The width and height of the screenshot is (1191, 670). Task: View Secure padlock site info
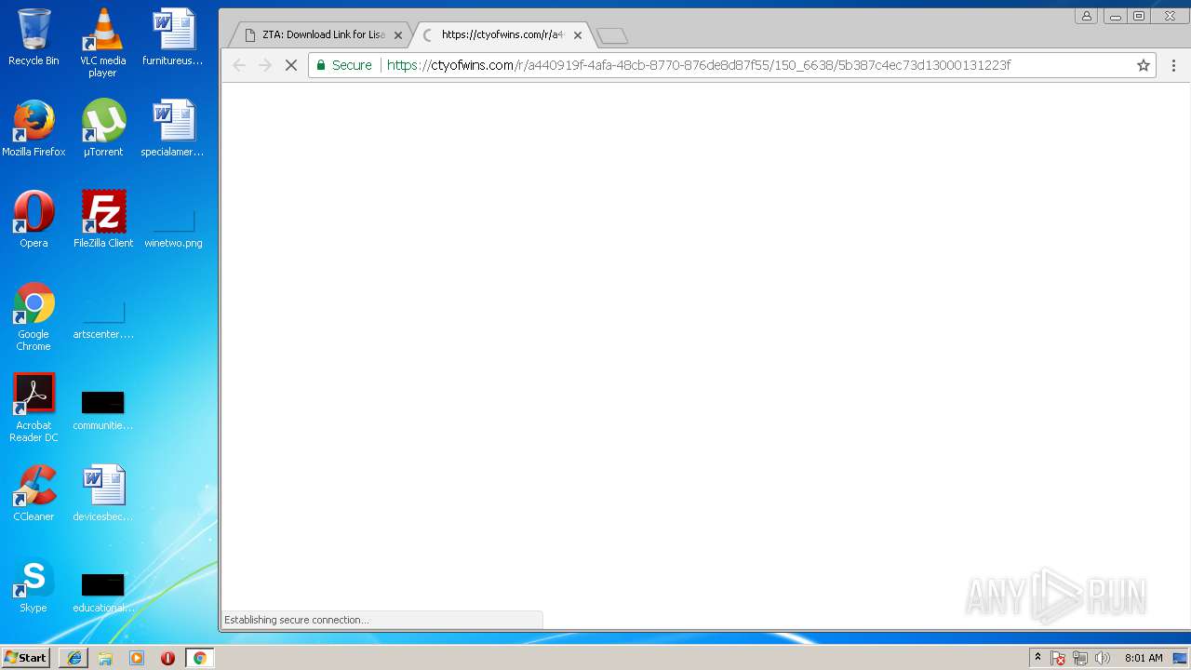coord(344,65)
